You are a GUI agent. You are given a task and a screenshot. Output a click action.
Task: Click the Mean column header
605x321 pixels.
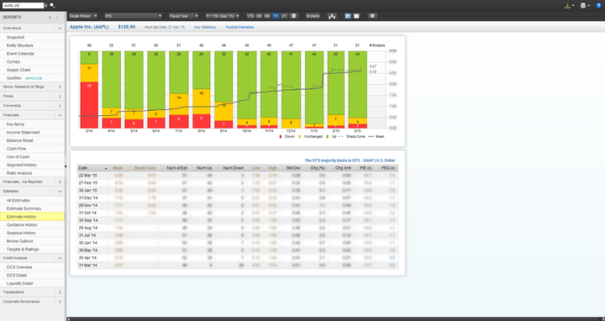pos(118,168)
